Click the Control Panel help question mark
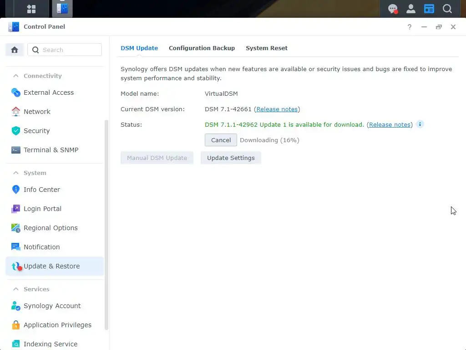Screen dimensions: 466x350 [409, 27]
